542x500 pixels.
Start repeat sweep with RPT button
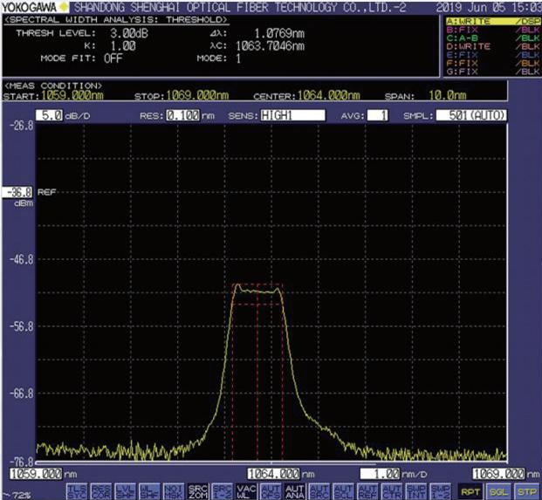(470, 491)
